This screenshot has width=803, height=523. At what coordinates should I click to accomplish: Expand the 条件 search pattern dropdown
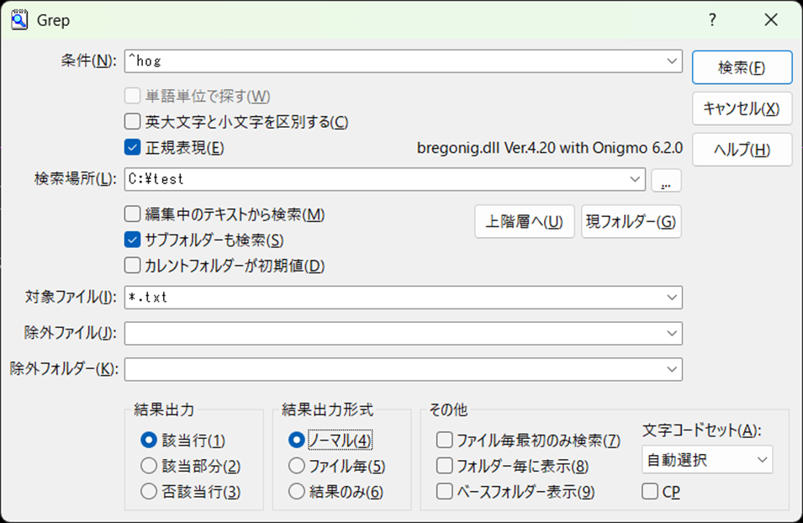pyautogui.click(x=672, y=61)
